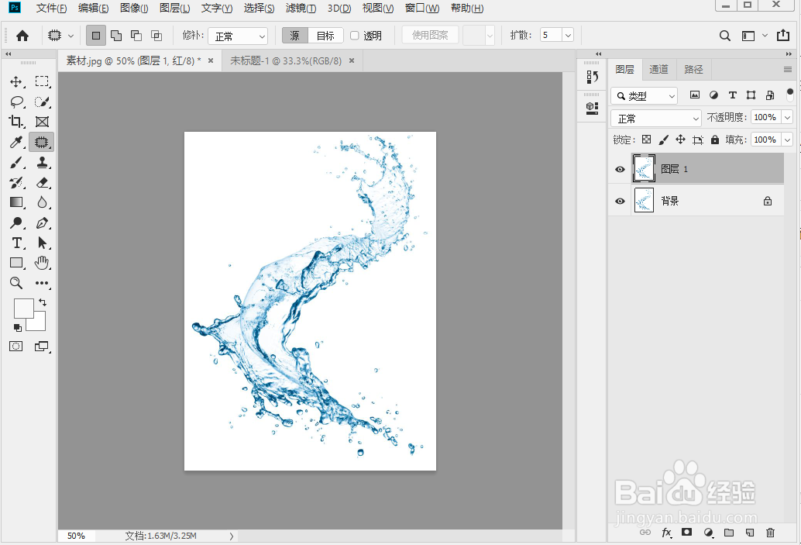Select the Patch tool in toolbox
Image resolution: width=801 pixels, height=545 pixels.
42,142
